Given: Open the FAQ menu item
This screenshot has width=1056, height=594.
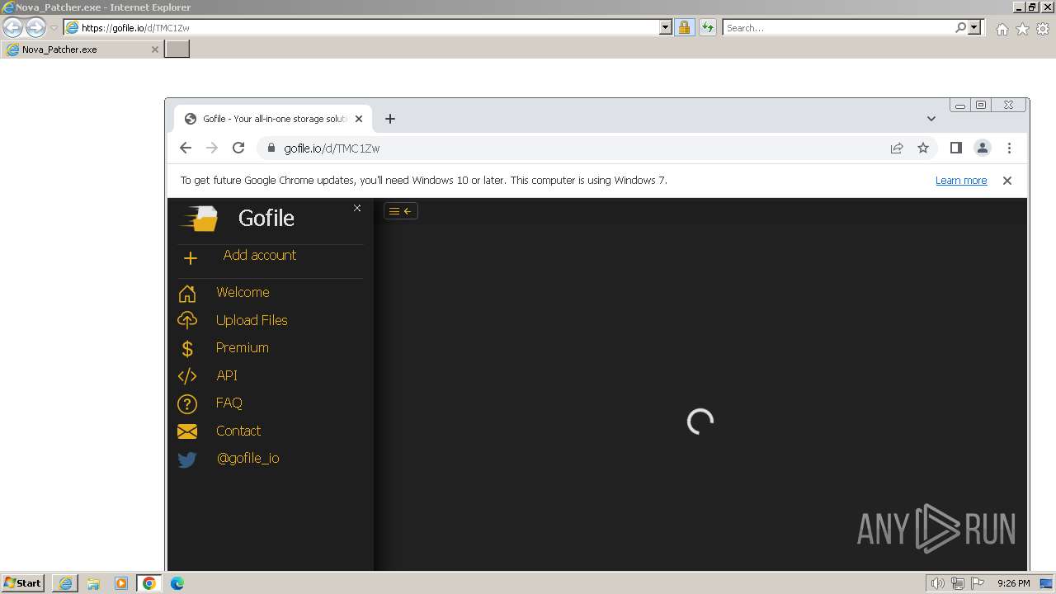Looking at the screenshot, I should click(229, 403).
